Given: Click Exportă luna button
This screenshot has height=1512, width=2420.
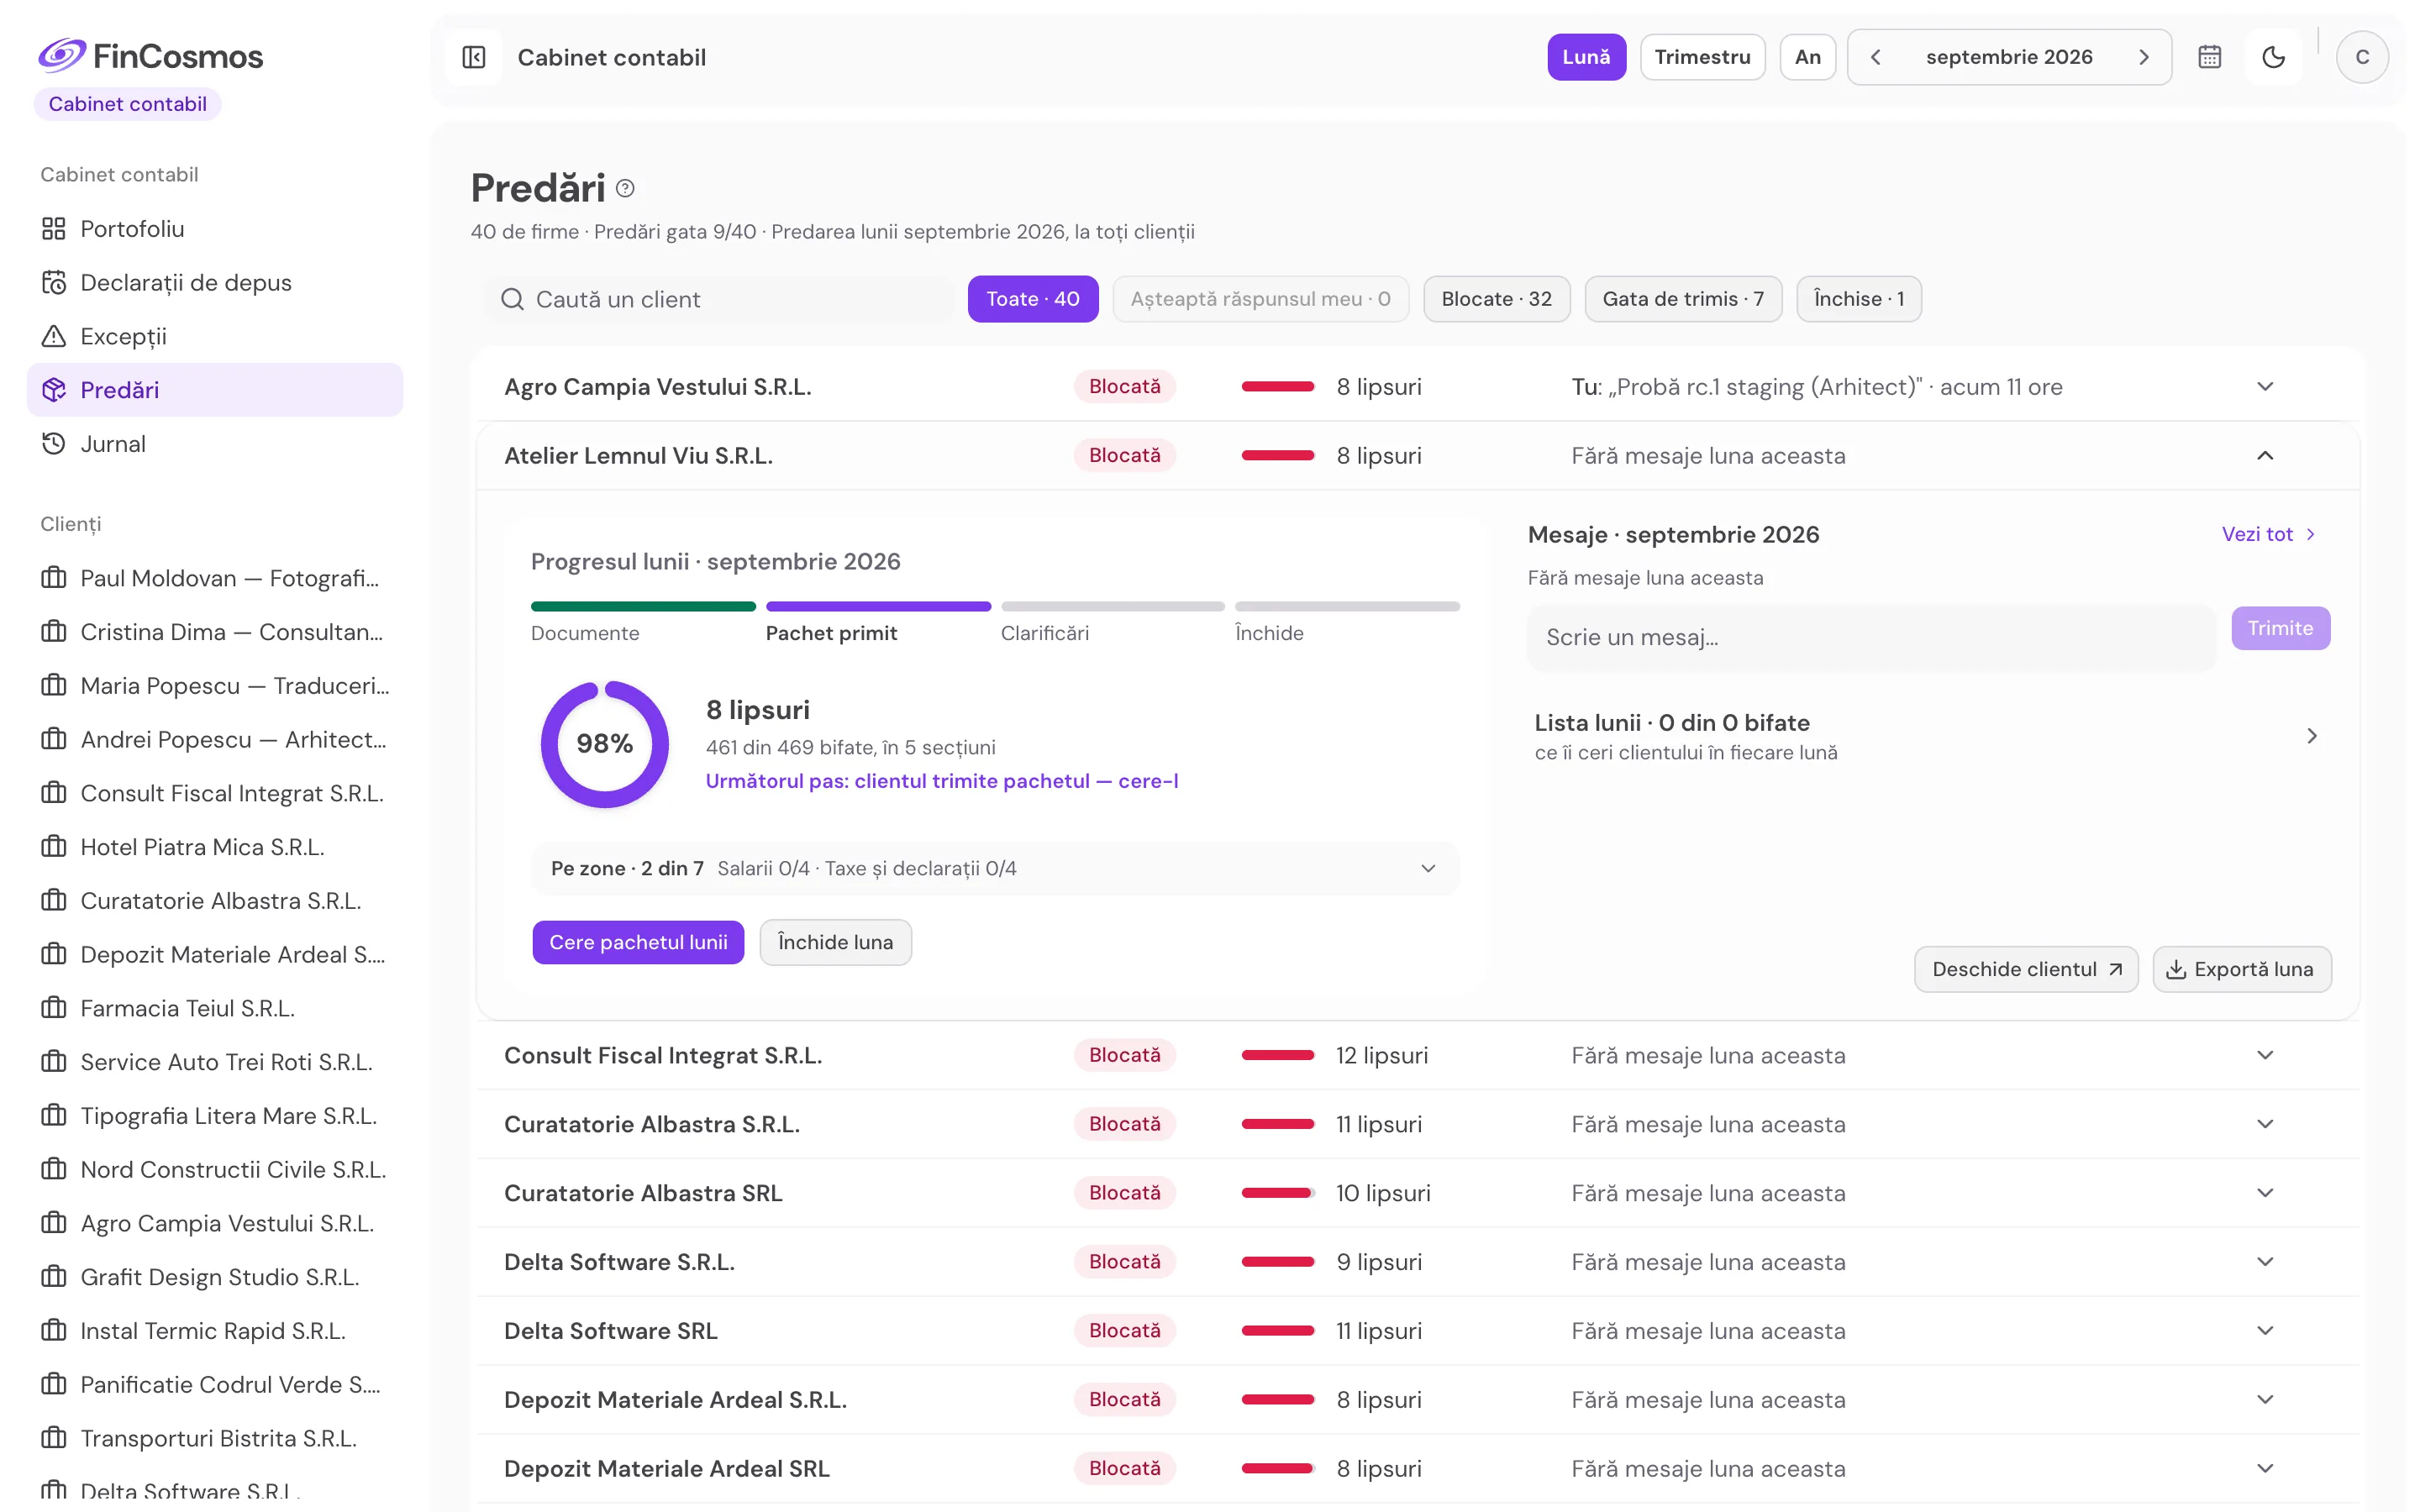Looking at the screenshot, I should pyautogui.click(x=2241, y=969).
